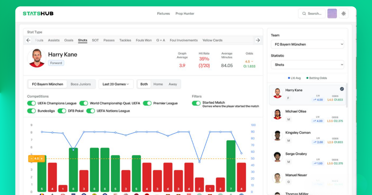The width and height of the screenshot is (372, 195).
Task: Select the Home venue filter
Action: pyautogui.click(x=158, y=84)
